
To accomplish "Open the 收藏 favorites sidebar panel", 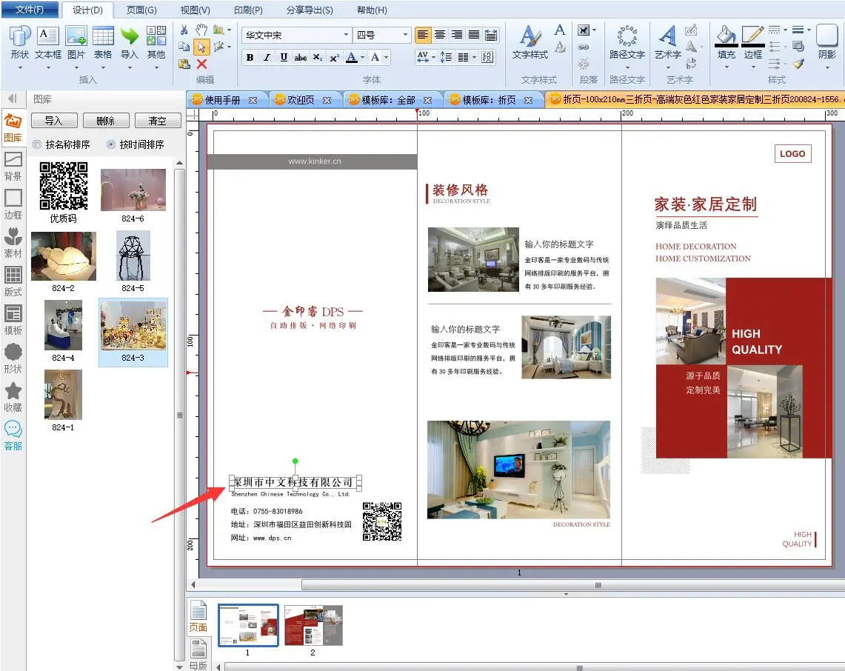I will tap(13, 395).
